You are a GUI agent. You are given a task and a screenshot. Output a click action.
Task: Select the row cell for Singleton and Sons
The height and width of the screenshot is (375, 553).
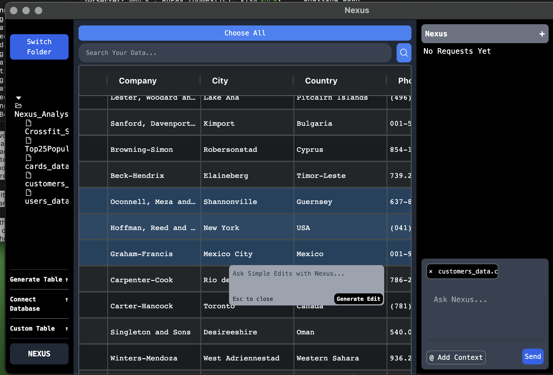point(93,332)
